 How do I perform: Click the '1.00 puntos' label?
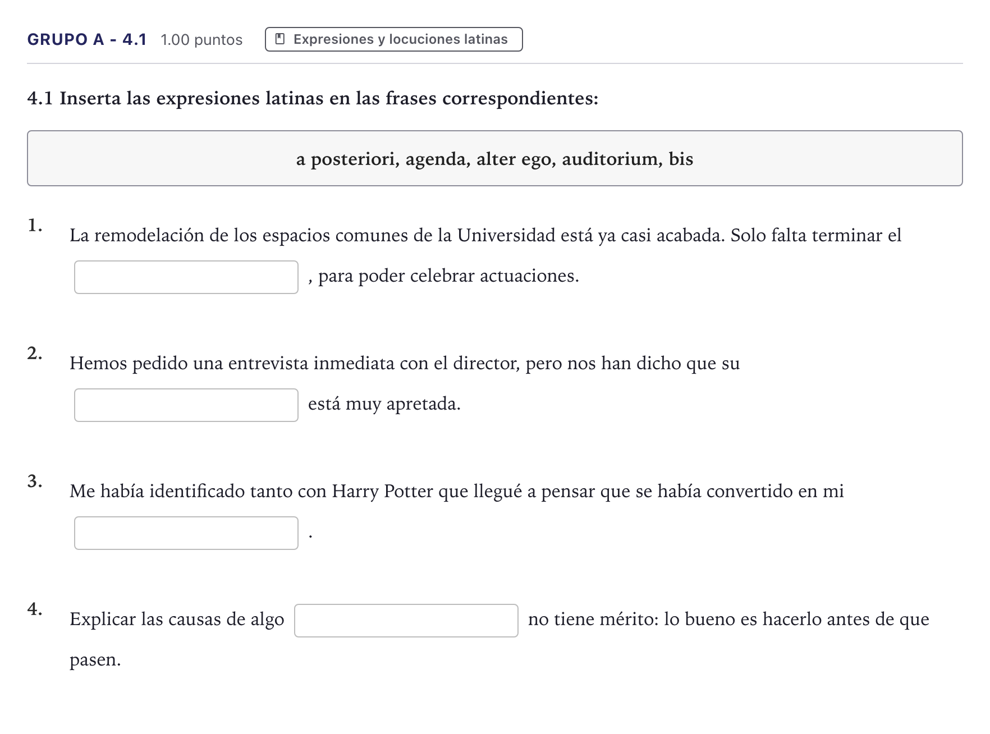pos(201,40)
